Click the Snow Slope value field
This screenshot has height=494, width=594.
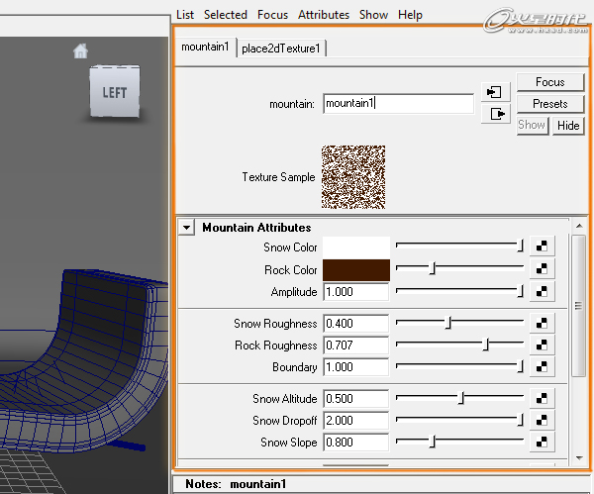click(356, 443)
